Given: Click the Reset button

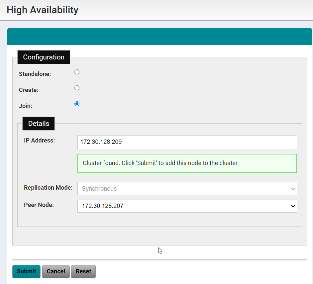Looking at the screenshot, I should click(83, 271).
